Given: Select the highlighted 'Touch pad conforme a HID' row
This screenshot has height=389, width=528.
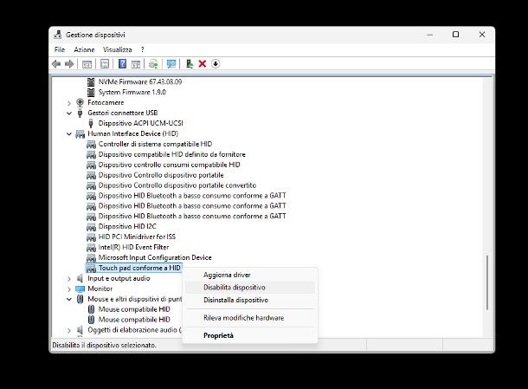Looking at the screenshot, I should [134, 268].
